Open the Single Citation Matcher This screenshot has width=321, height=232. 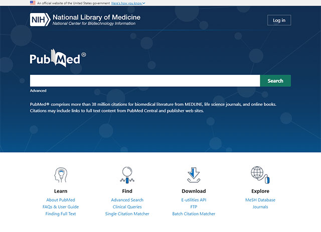[x=127, y=214]
